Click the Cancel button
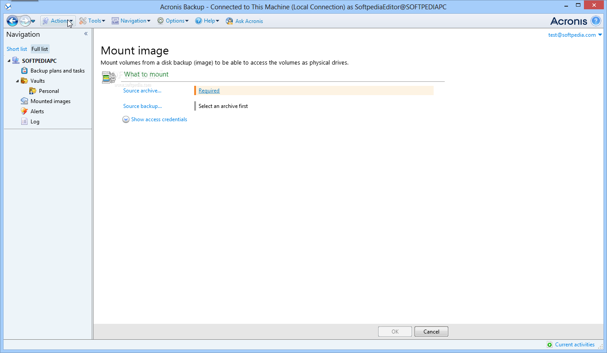 pyautogui.click(x=431, y=331)
